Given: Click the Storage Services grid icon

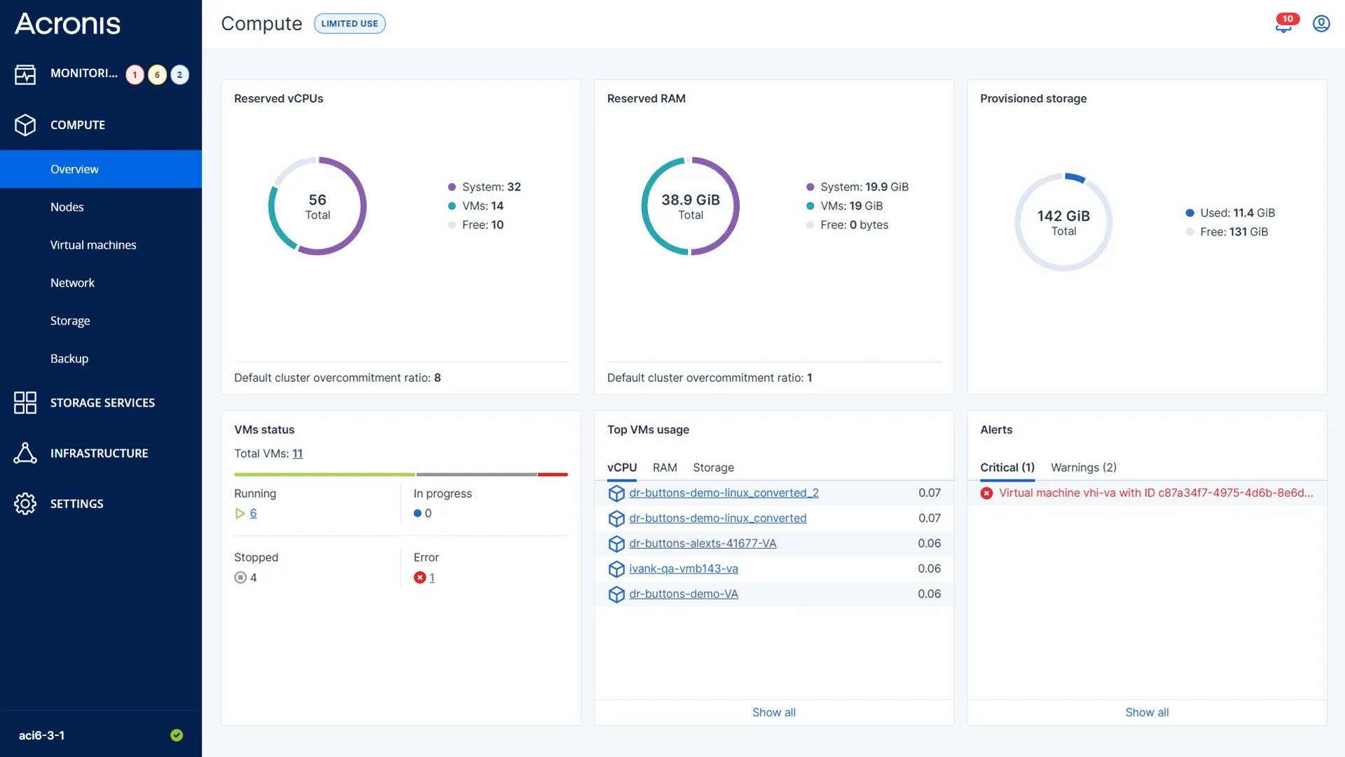Looking at the screenshot, I should pyautogui.click(x=25, y=403).
